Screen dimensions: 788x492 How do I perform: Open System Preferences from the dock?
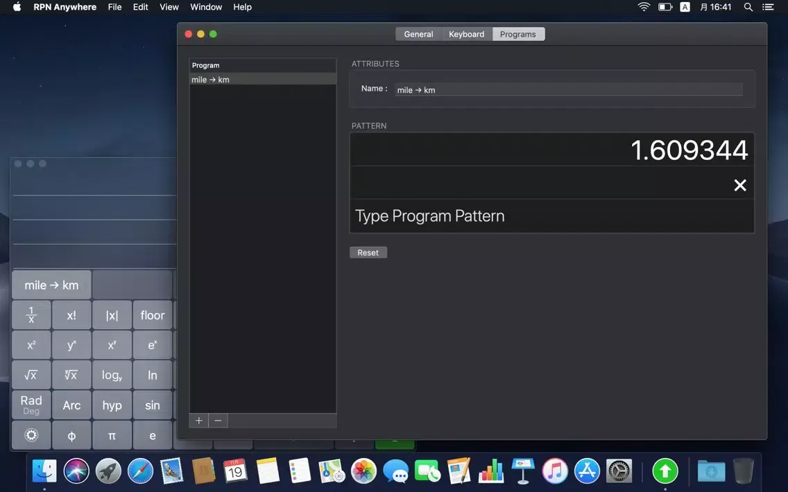tap(619, 471)
